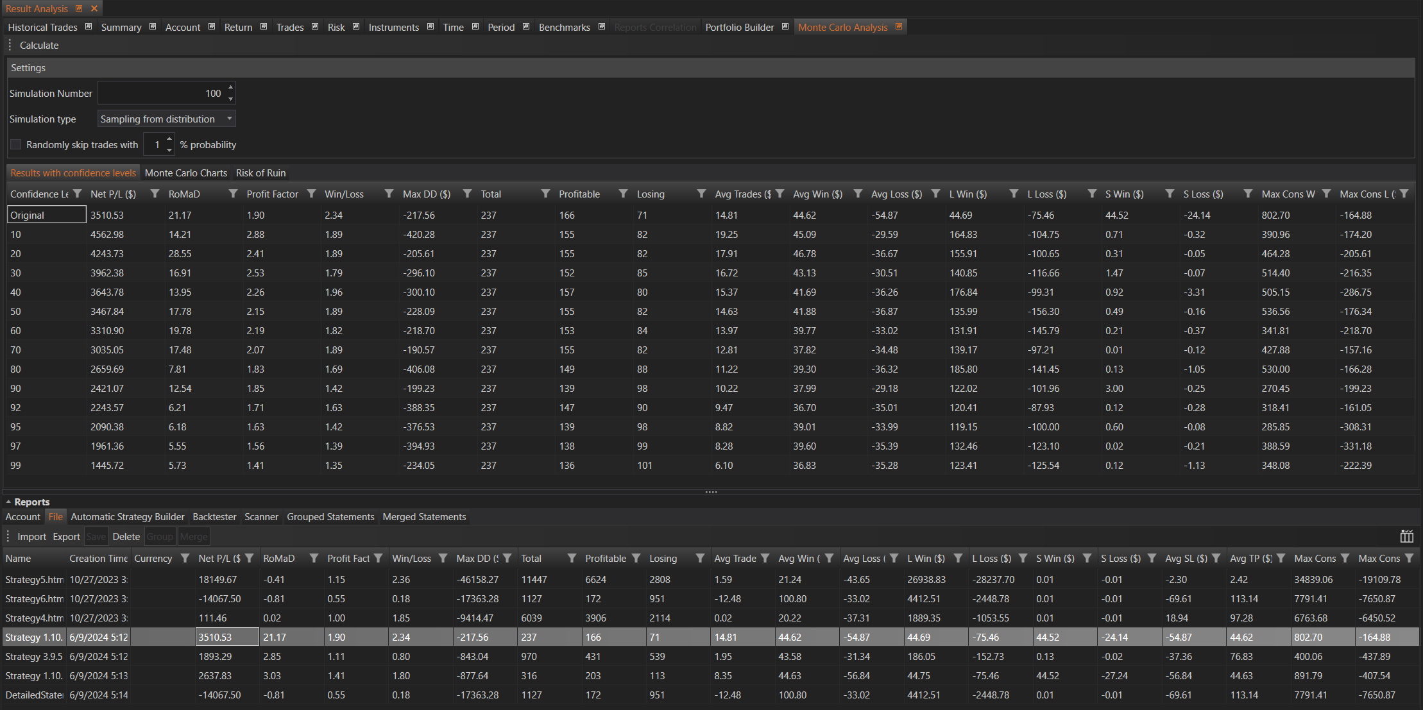Click the filter icon on the Currency column in Reports
Screen dimensions: 1423x710
[x=185, y=558]
